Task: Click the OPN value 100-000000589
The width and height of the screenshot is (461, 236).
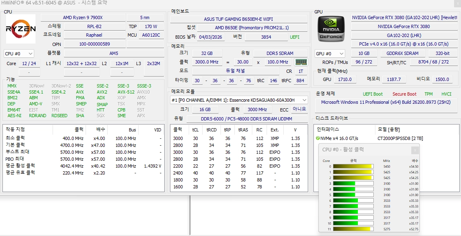Action: (95, 44)
